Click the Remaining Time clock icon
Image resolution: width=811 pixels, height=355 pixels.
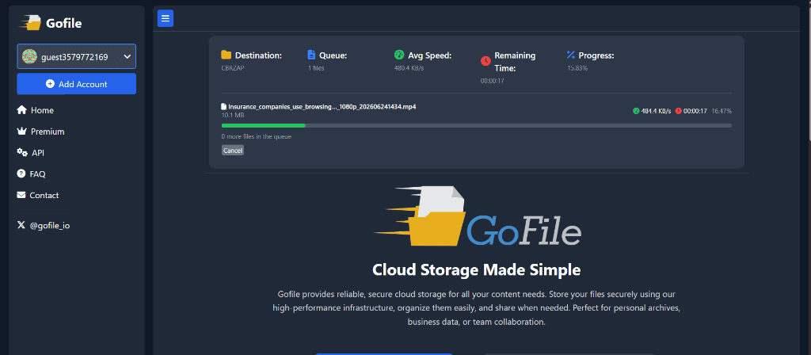tap(485, 61)
